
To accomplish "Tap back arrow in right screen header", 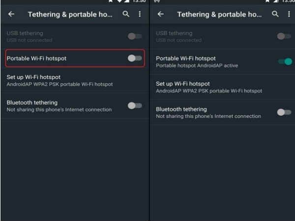I will click(x=160, y=14).
